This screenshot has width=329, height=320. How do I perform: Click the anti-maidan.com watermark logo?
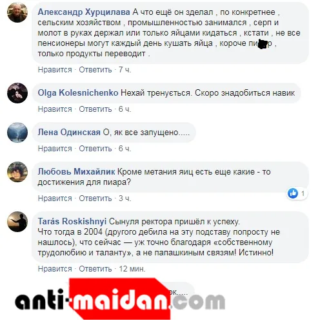pos(120,299)
